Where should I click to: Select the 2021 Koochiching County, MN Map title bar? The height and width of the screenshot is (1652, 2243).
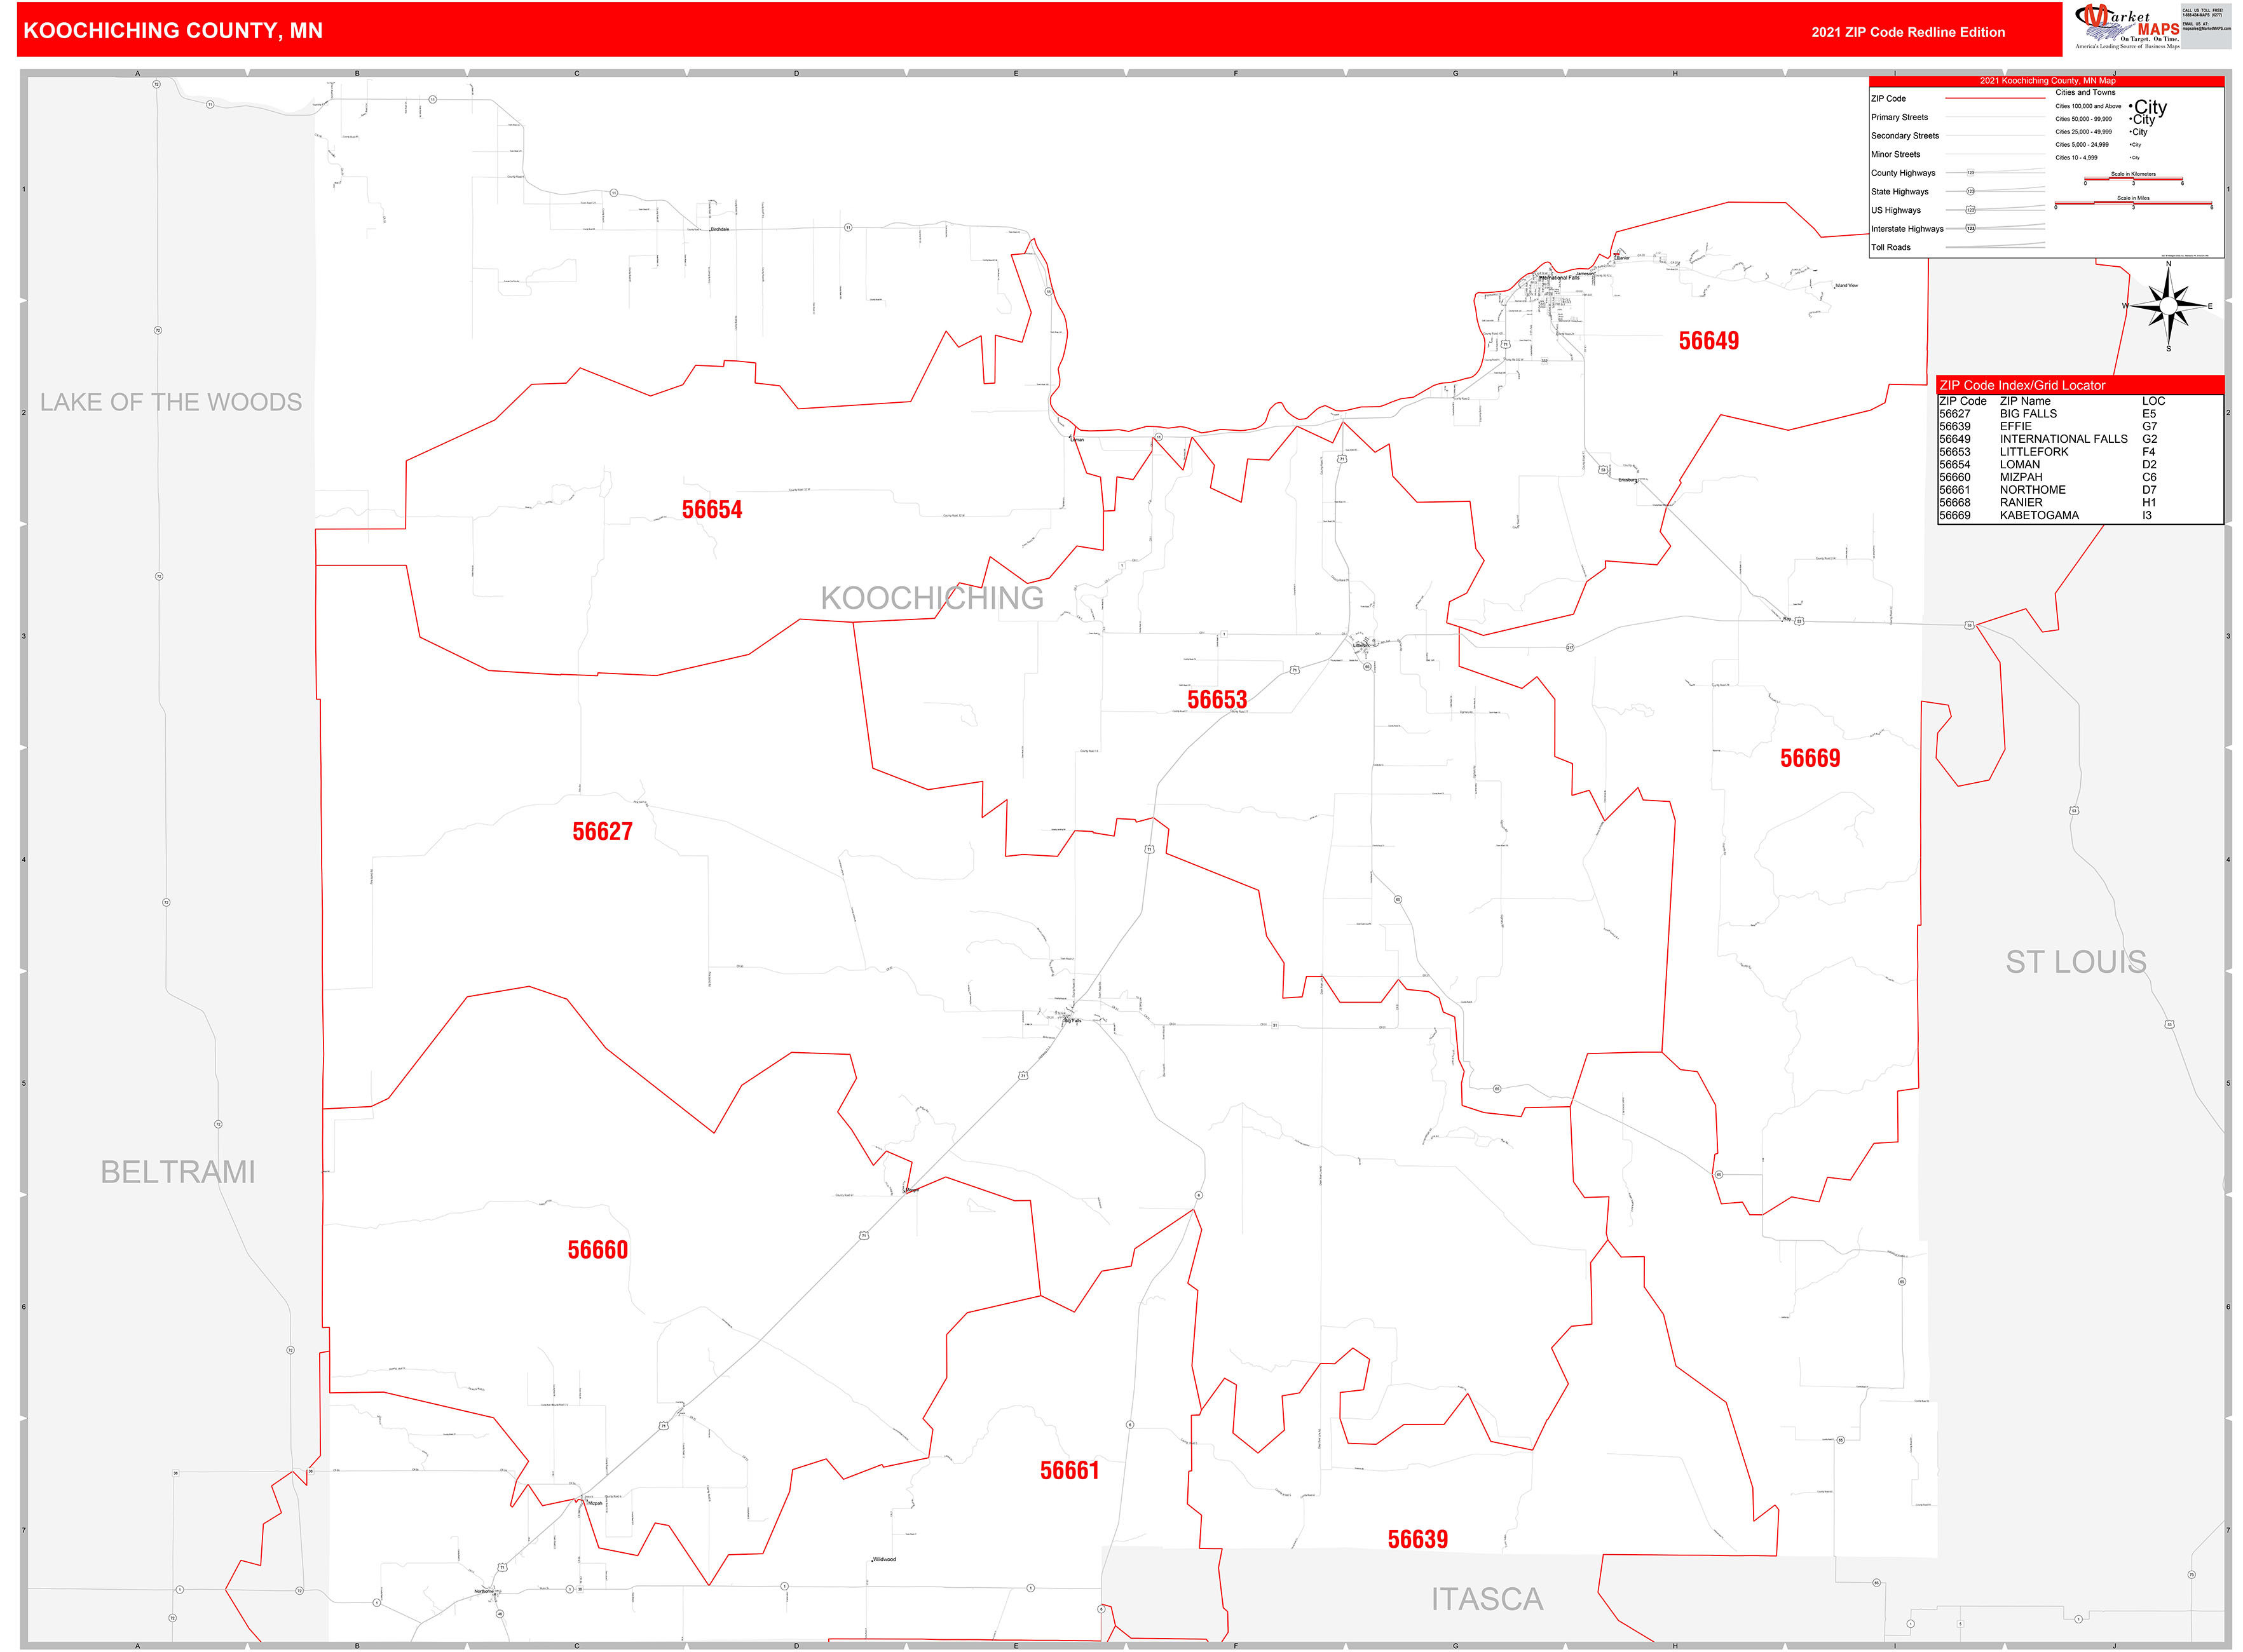pyautogui.click(x=2048, y=80)
